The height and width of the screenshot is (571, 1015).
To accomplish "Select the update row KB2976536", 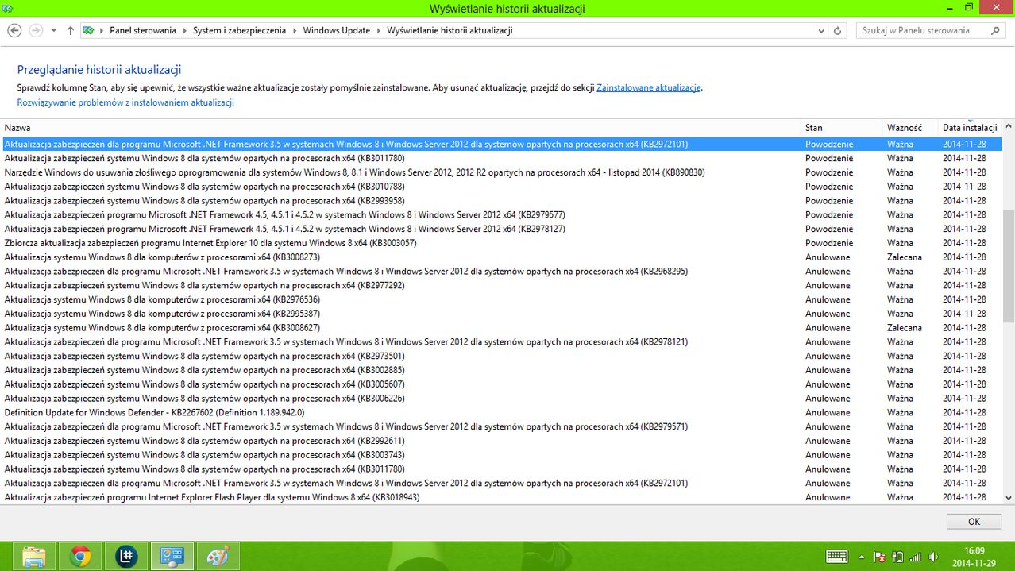I will point(501,299).
